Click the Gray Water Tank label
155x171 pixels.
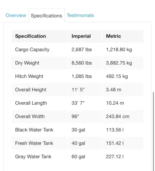coord(33,156)
